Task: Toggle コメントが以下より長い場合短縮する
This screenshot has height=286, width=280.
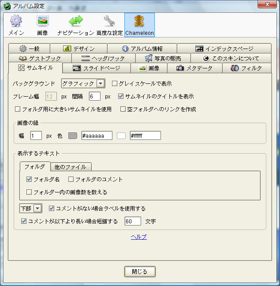Action: pyautogui.click(x=24, y=221)
